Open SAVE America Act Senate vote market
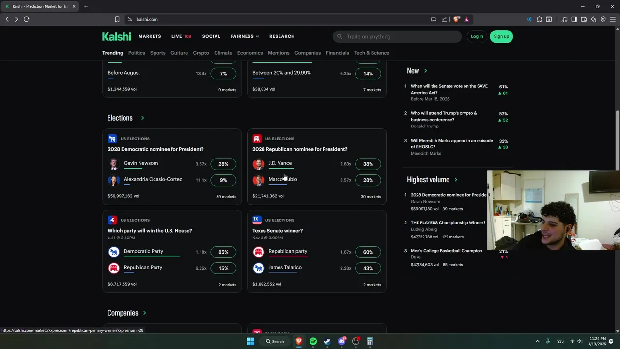The height and width of the screenshot is (349, 620). click(449, 89)
